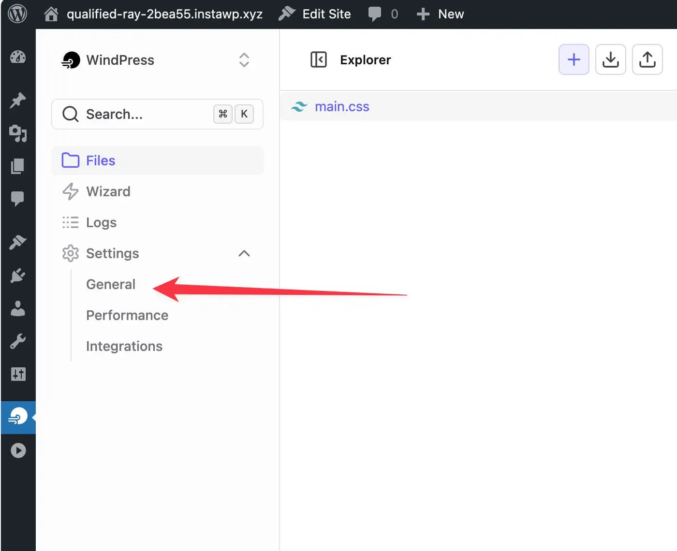Click the download icon in Explorer header
Viewport: 677px width, 551px height.
point(610,59)
